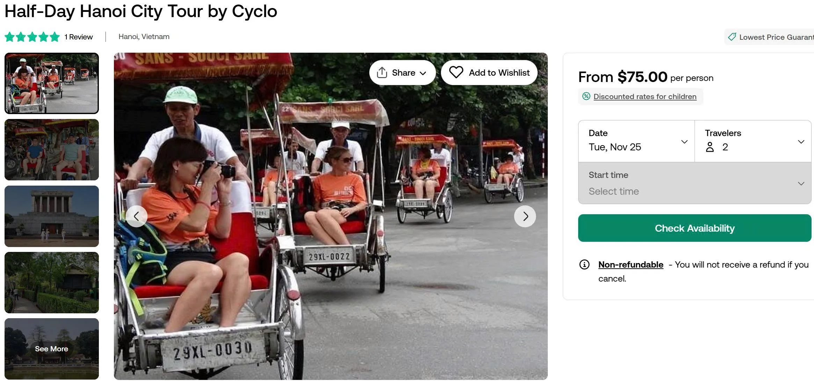Click the percent badge beside children discount
This screenshot has height=381, width=814.
[587, 96]
